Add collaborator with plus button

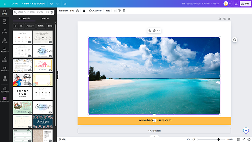[230, 4]
